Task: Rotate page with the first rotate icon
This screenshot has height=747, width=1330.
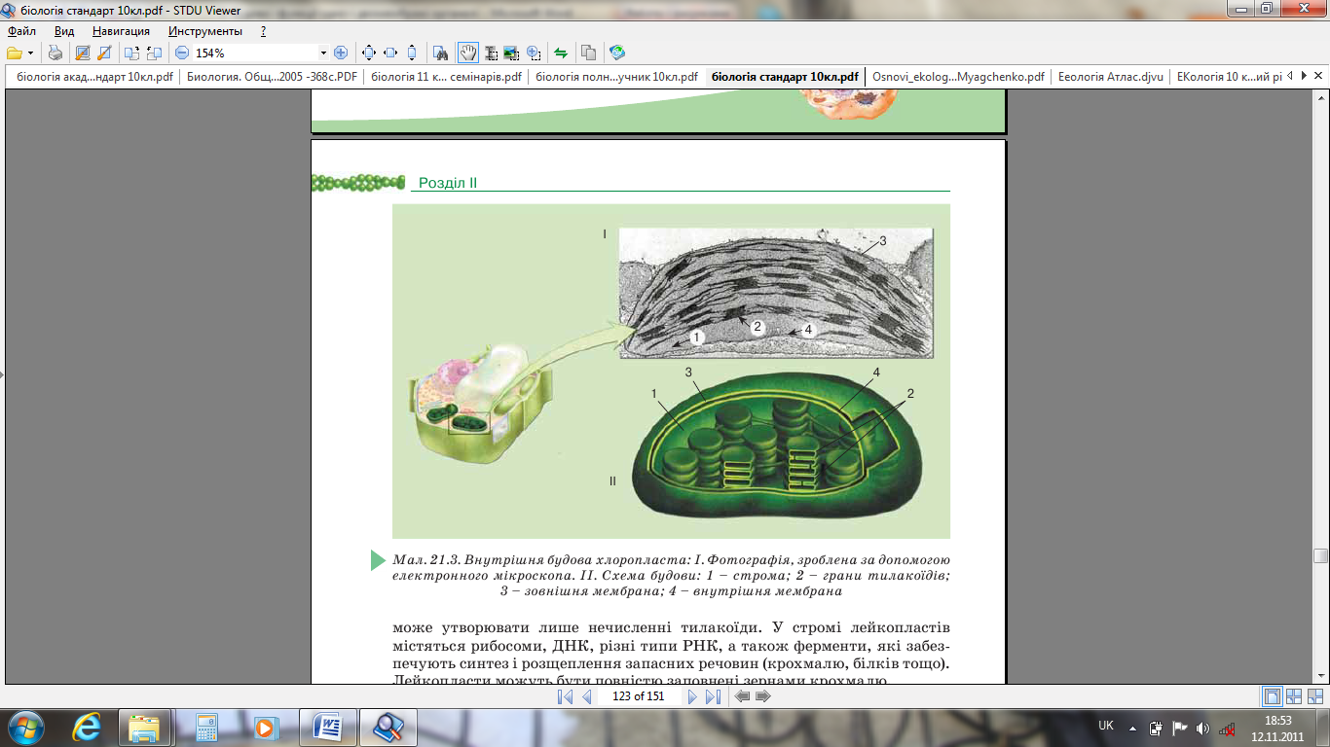Action: pos(132,53)
